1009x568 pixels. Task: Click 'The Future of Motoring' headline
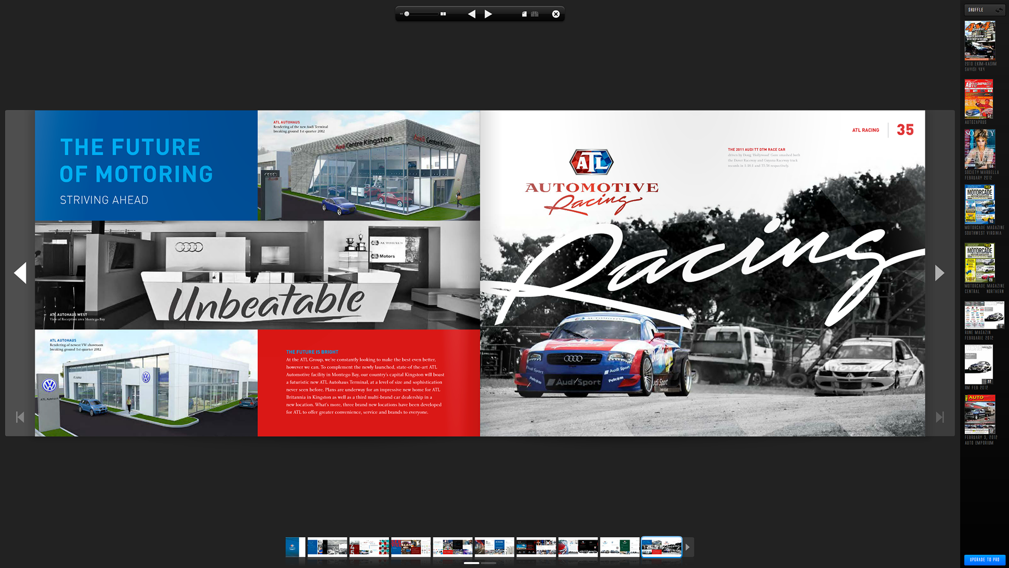pos(136,160)
